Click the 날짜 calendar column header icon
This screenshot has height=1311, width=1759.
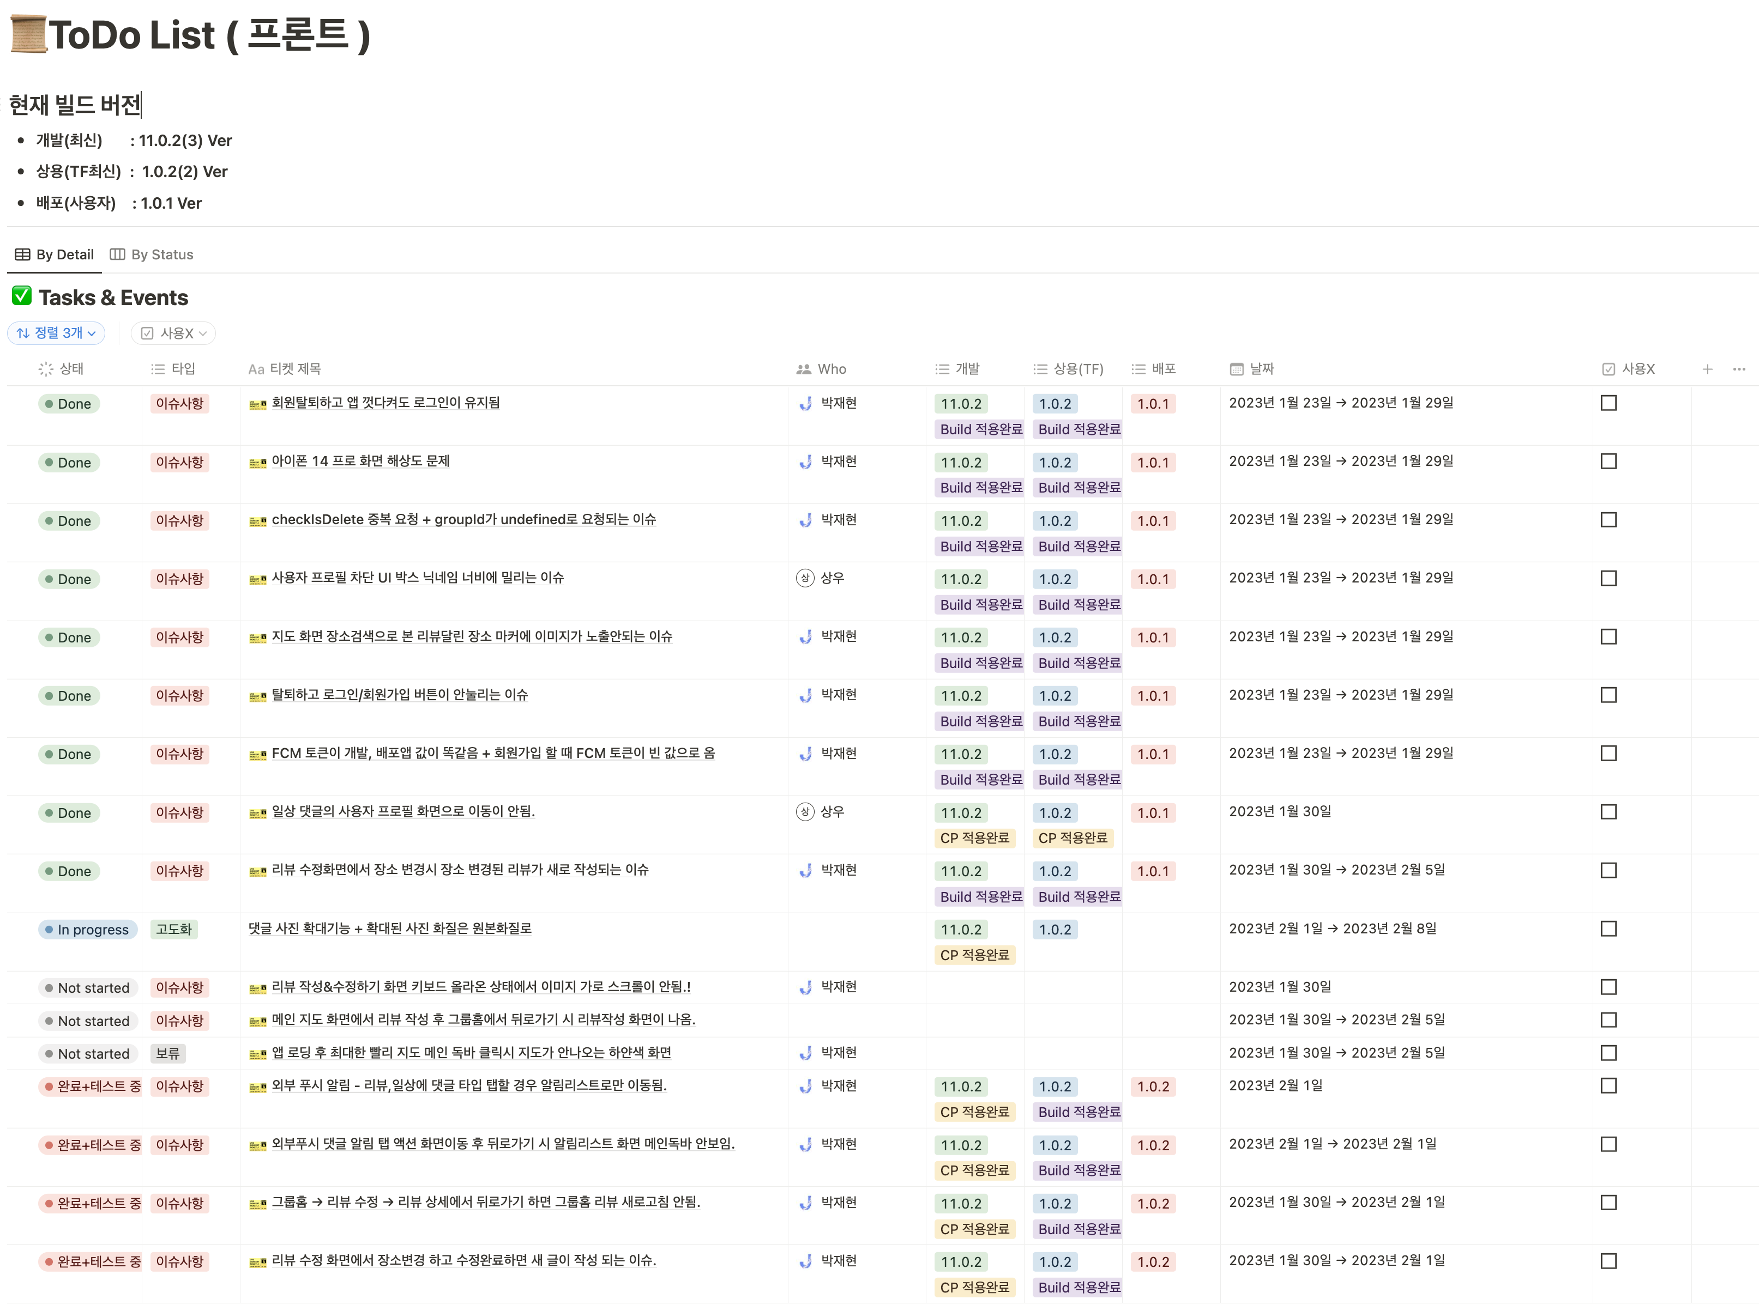[1236, 369]
